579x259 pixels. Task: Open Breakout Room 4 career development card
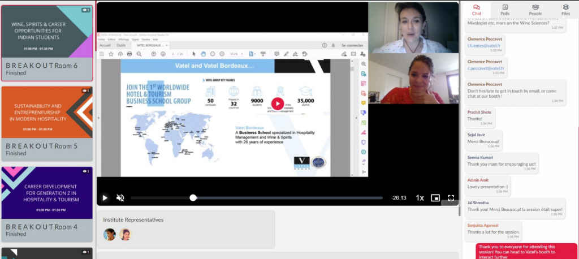click(x=47, y=204)
